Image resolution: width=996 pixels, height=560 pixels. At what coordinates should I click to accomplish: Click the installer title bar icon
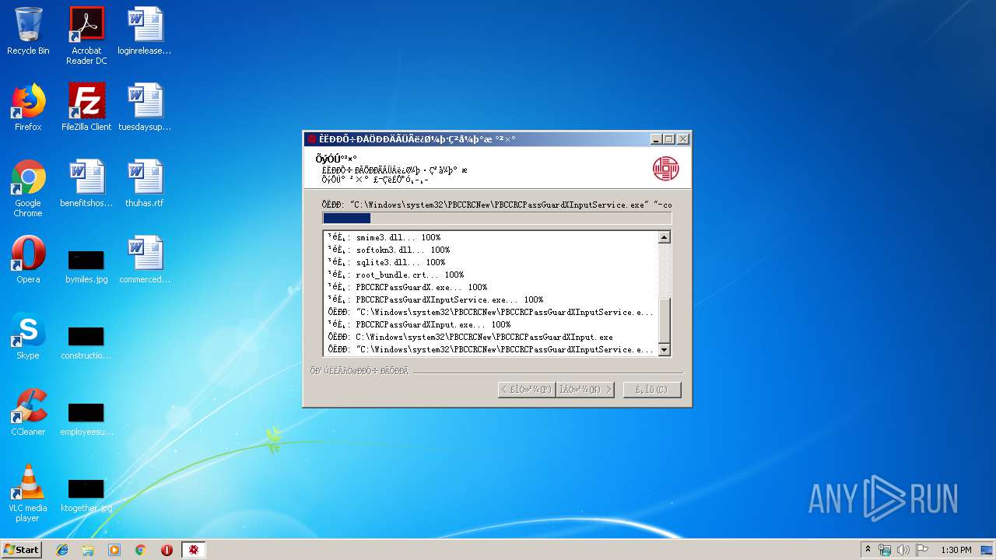tap(312, 139)
